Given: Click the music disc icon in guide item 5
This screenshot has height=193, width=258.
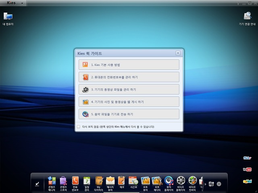Looking at the screenshot, I should (x=85, y=114).
